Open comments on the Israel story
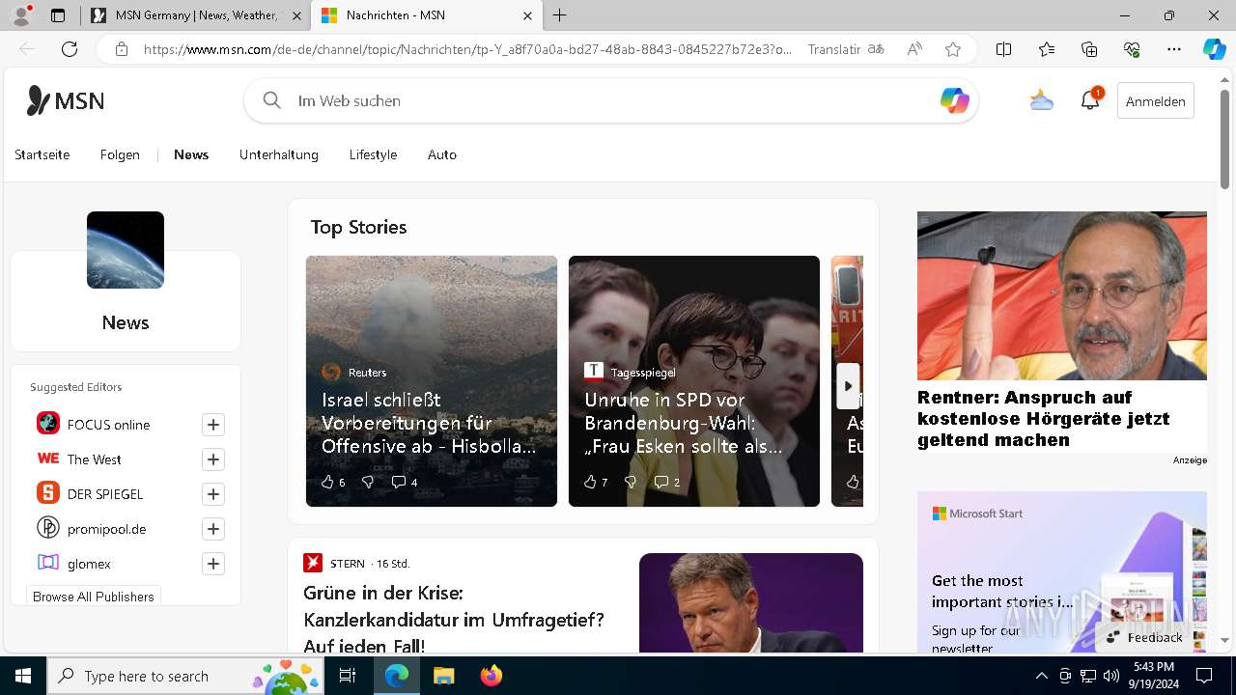Screen dimensions: 1236x695 point(405,482)
